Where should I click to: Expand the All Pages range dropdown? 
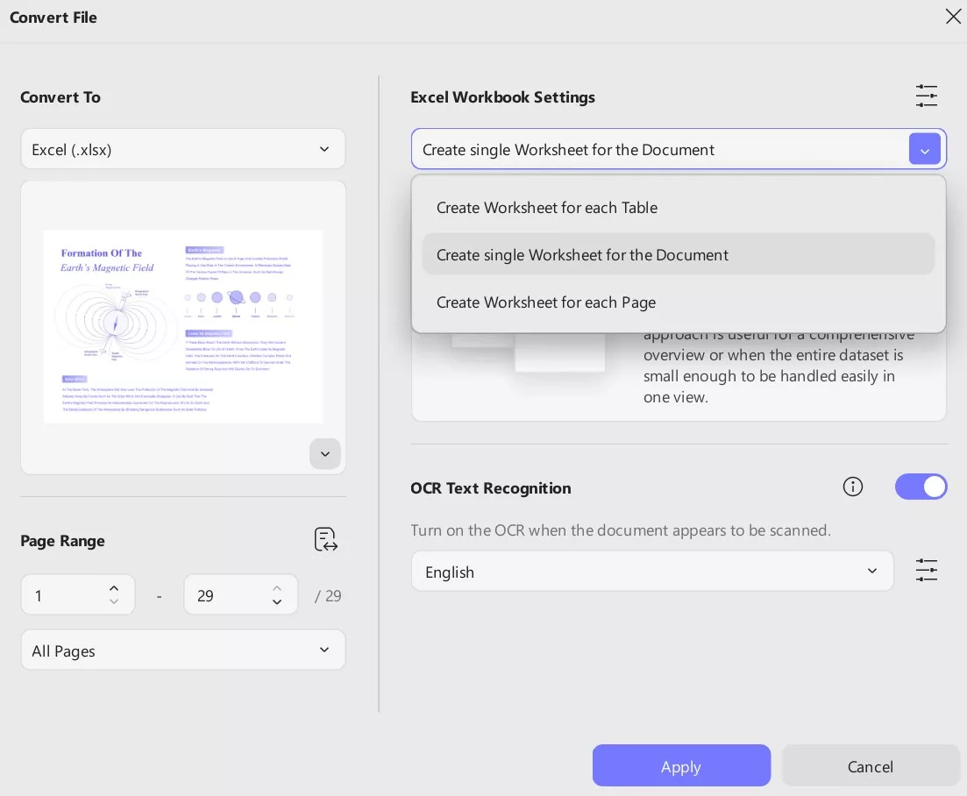coord(182,650)
